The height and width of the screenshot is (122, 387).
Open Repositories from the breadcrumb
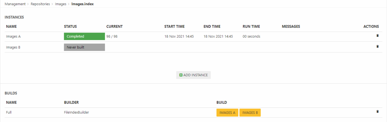tap(40, 4)
